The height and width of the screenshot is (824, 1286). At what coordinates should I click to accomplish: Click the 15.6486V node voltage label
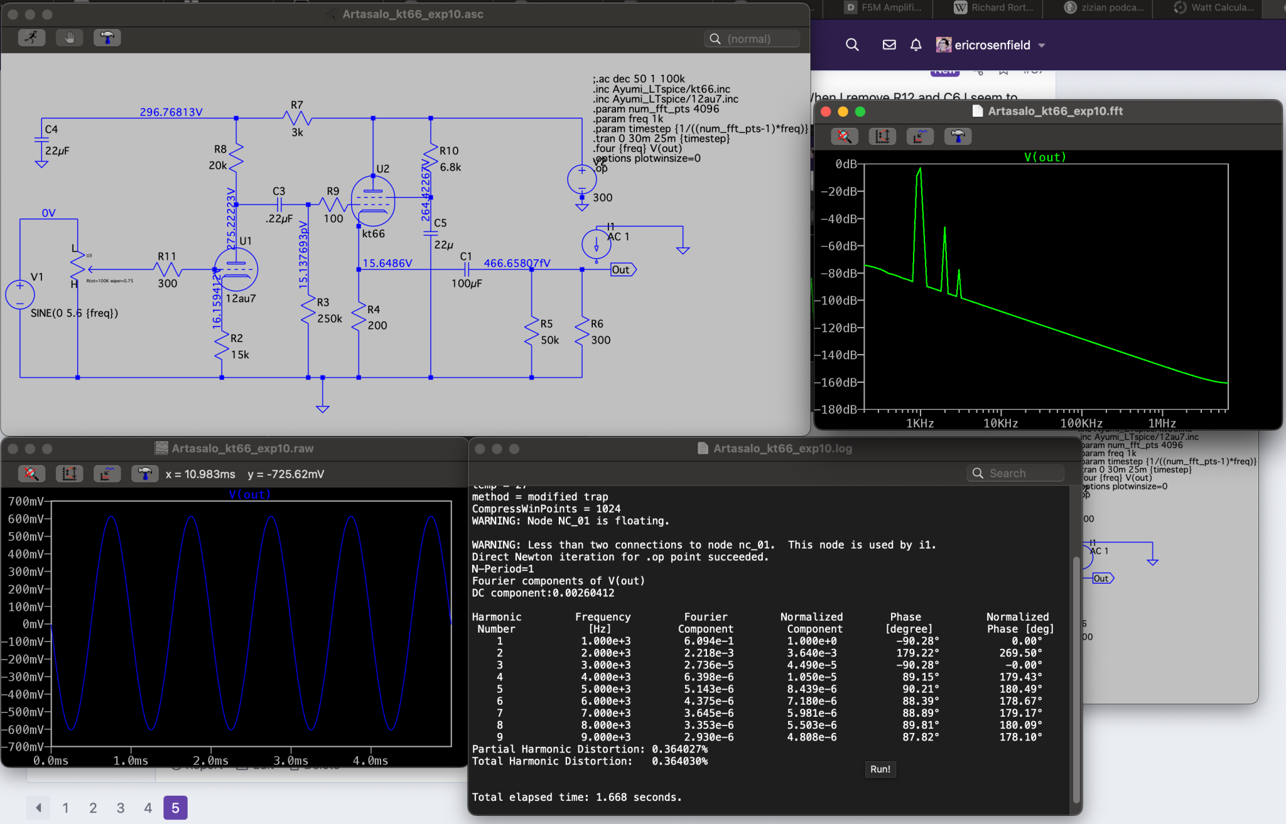pos(387,263)
